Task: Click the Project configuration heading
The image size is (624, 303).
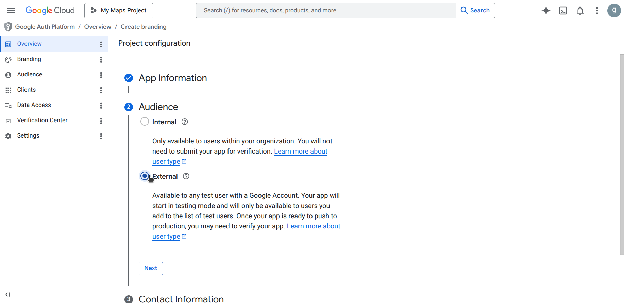Action: pyautogui.click(x=154, y=43)
